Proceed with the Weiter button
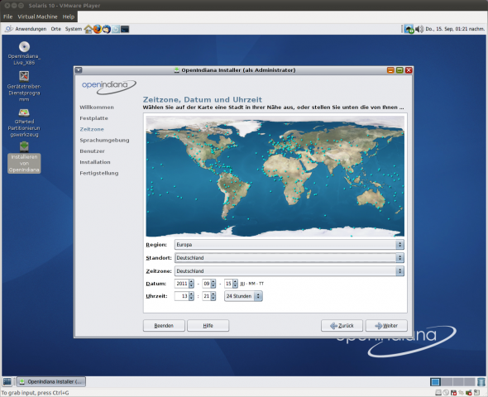 [x=386, y=326]
